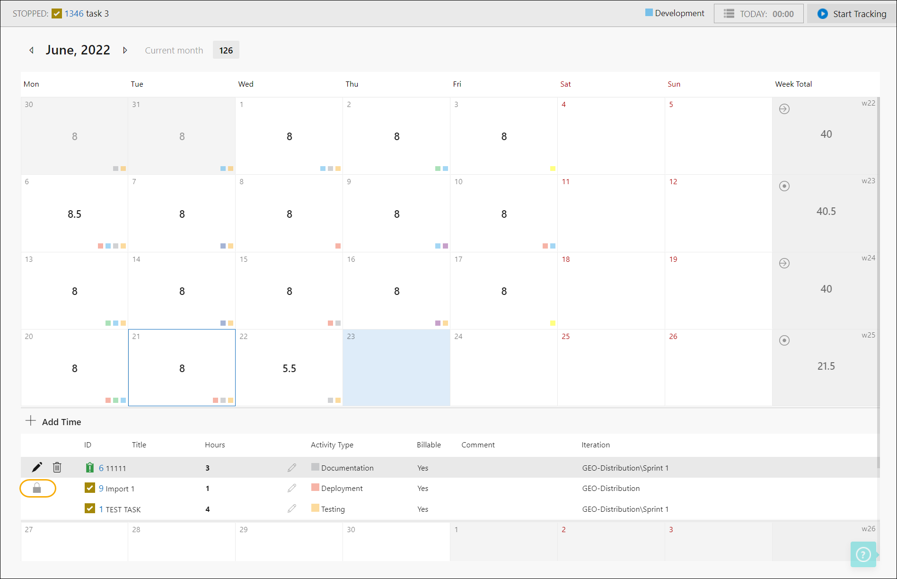Edit hours pencil for TEST TASK row

pyautogui.click(x=292, y=508)
